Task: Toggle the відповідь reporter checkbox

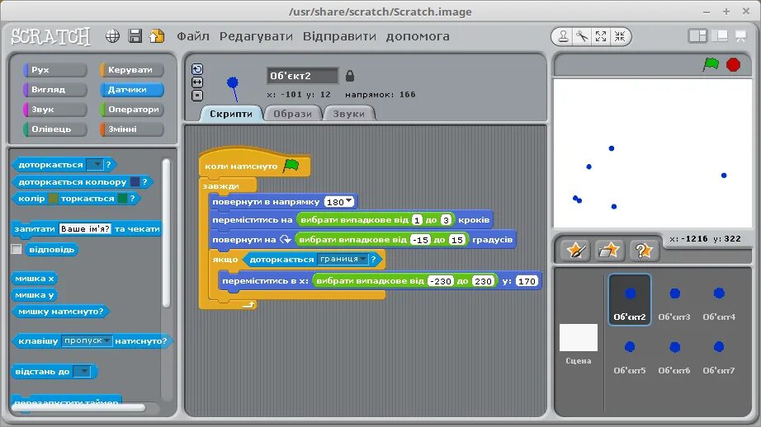Action: 16,249
